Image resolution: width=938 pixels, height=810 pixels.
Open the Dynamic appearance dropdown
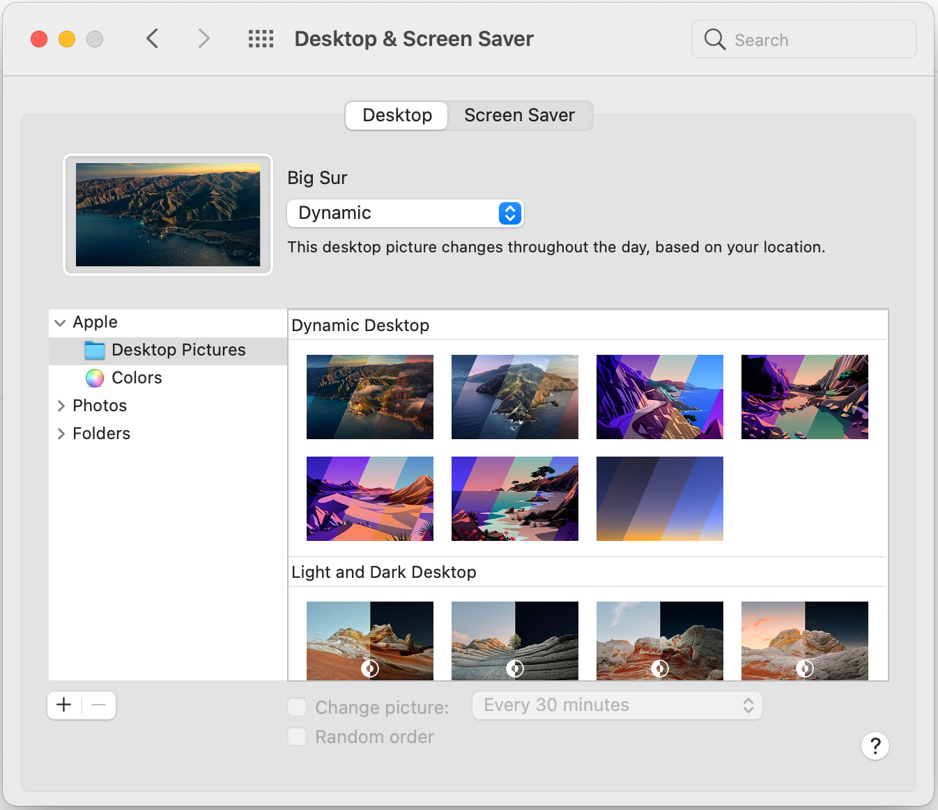pyautogui.click(x=405, y=213)
